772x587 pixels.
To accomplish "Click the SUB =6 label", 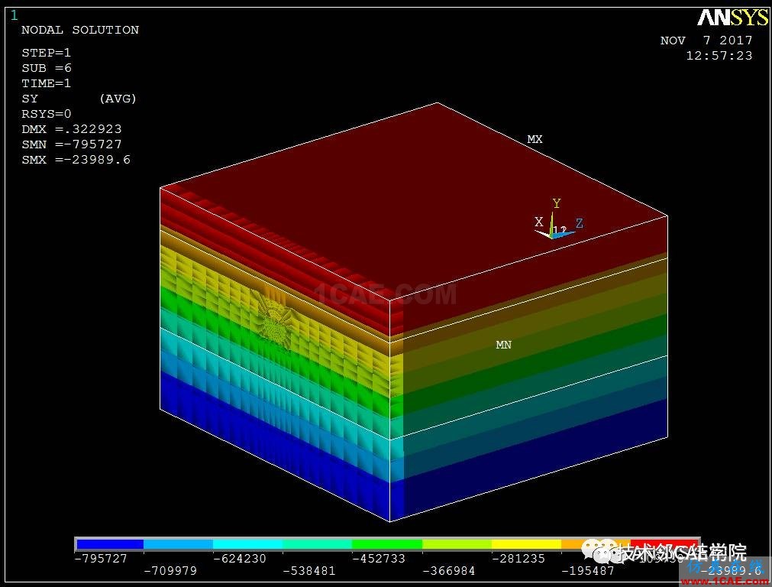I will (x=47, y=68).
